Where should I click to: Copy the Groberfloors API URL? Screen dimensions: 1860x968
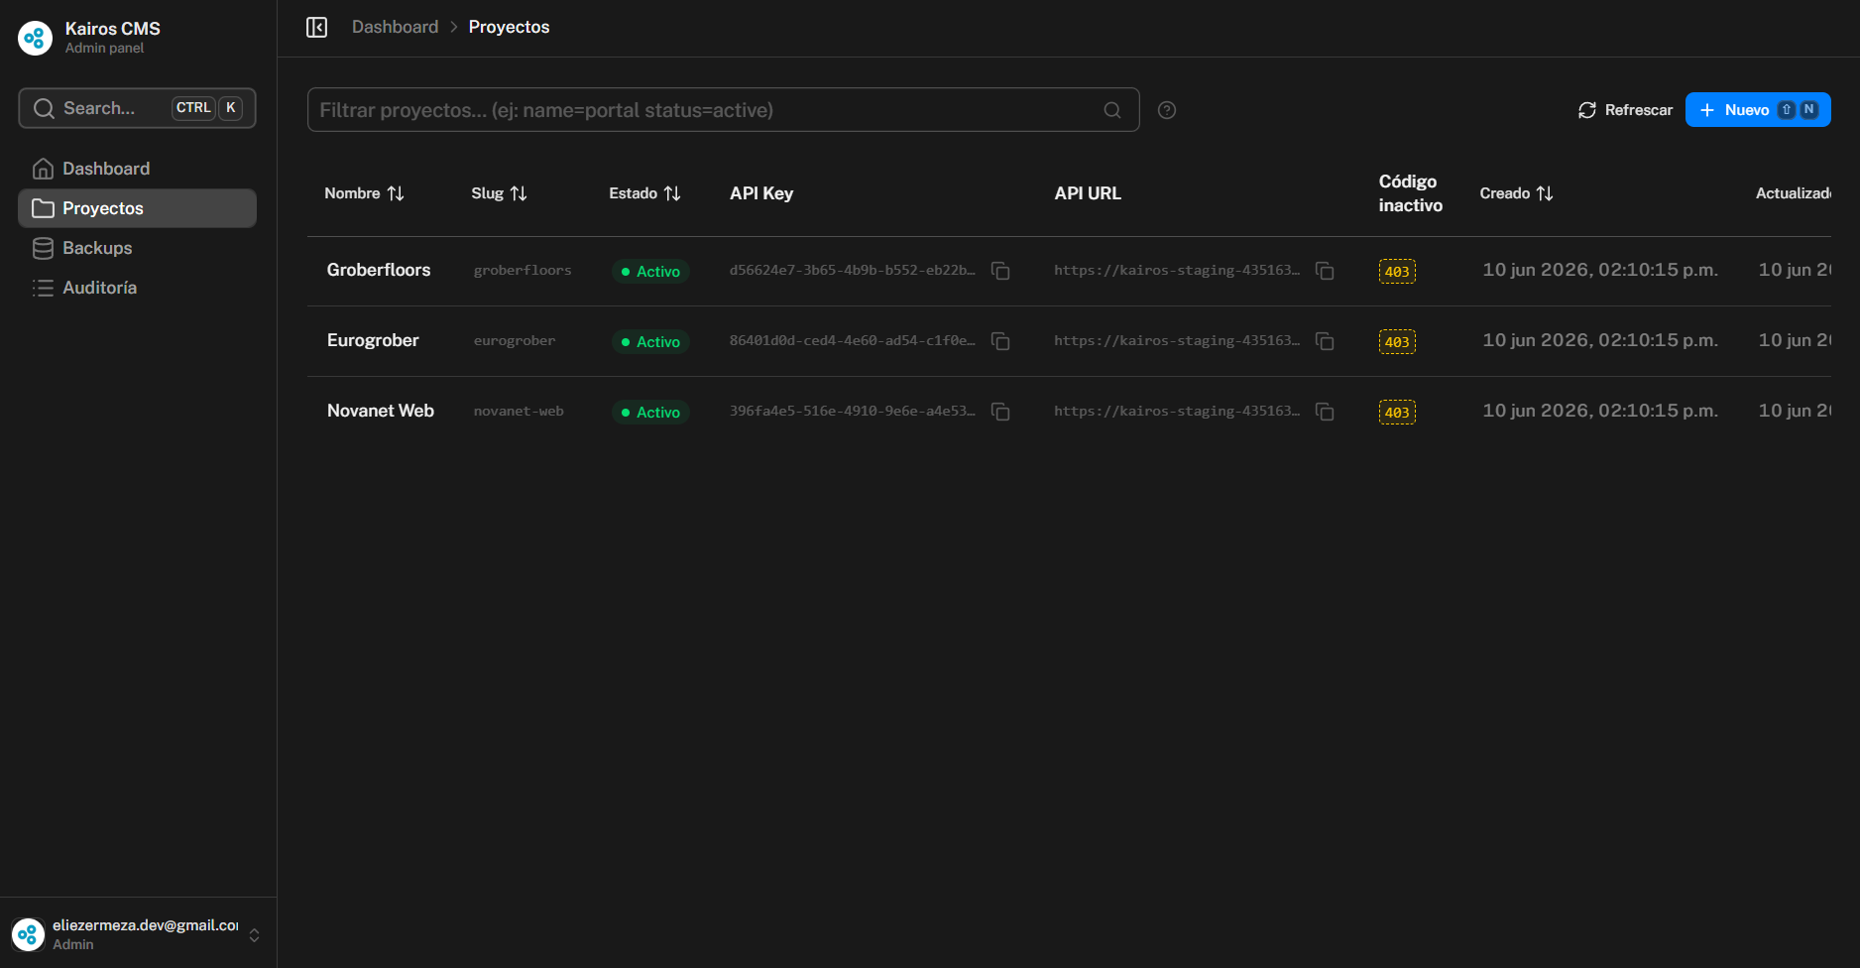(1325, 271)
